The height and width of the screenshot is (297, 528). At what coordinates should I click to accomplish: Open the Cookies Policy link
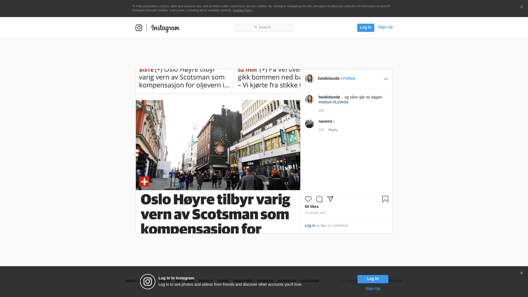(243, 10)
